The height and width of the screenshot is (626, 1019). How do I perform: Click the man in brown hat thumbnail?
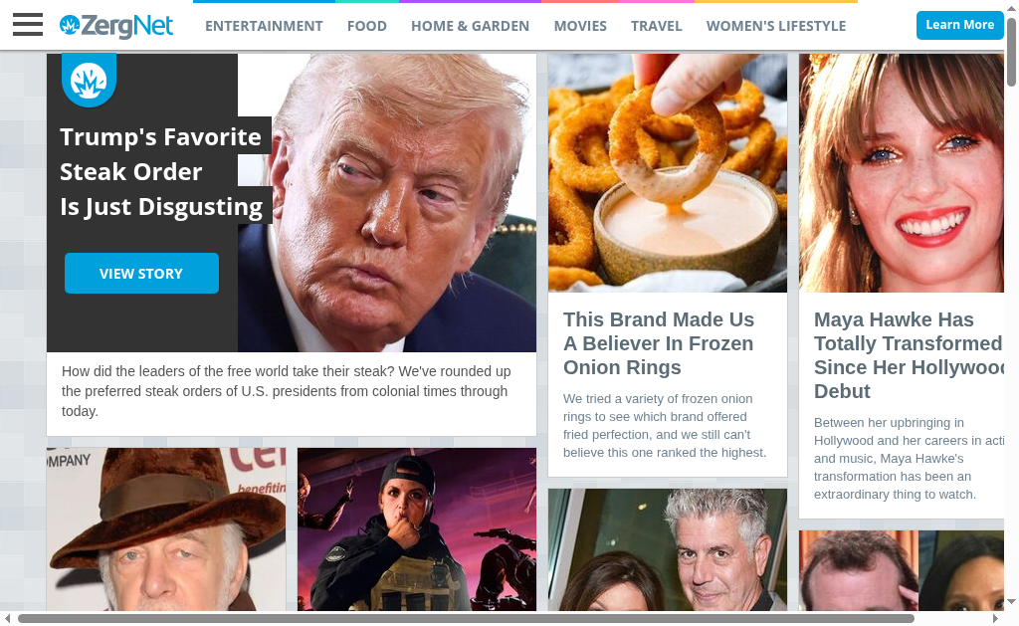[166, 529]
